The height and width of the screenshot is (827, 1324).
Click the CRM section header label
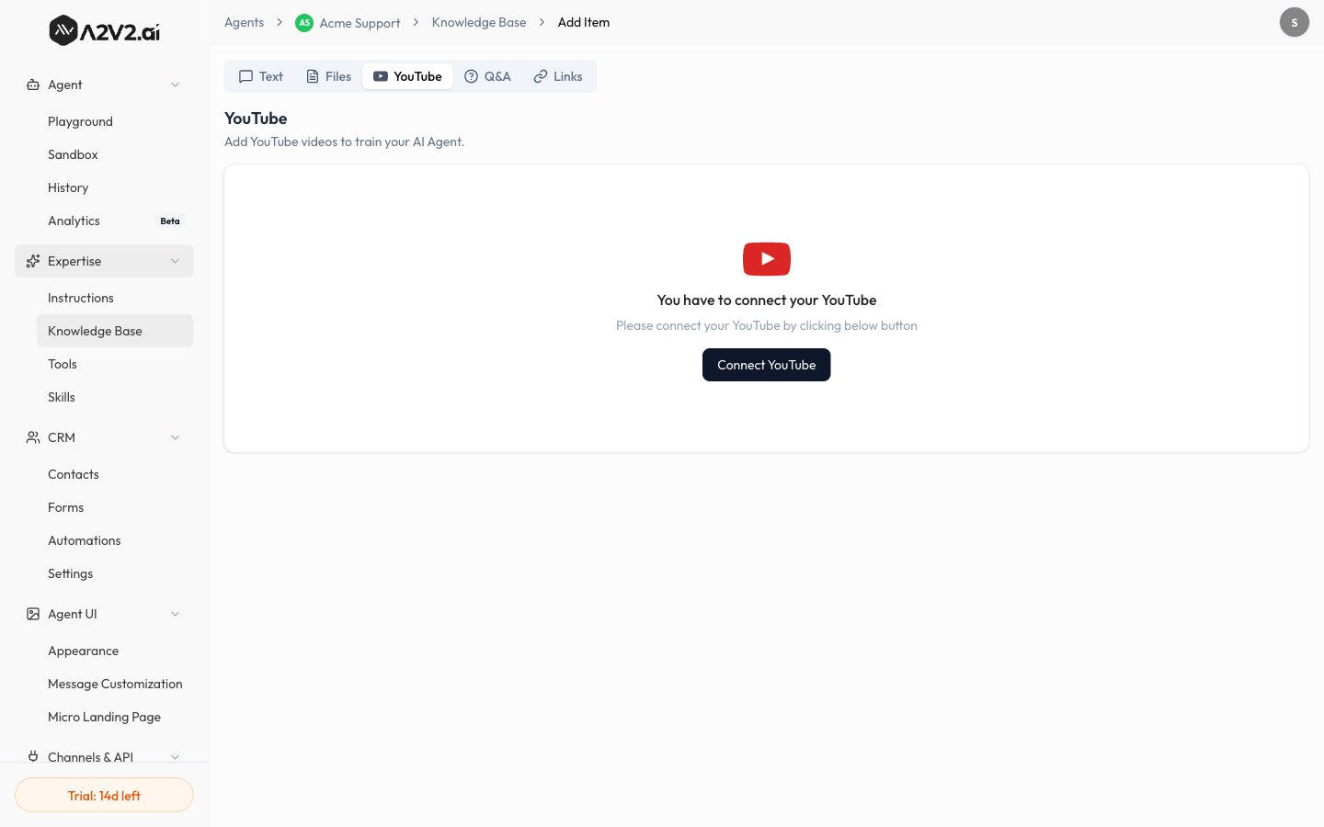point(62,437)
